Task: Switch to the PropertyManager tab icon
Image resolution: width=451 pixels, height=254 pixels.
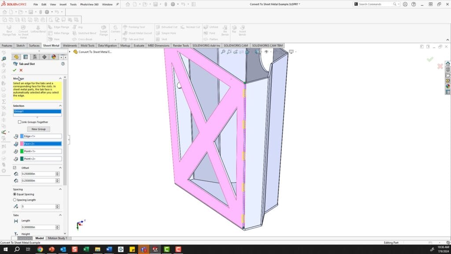Action: click(x=26, y=57)
